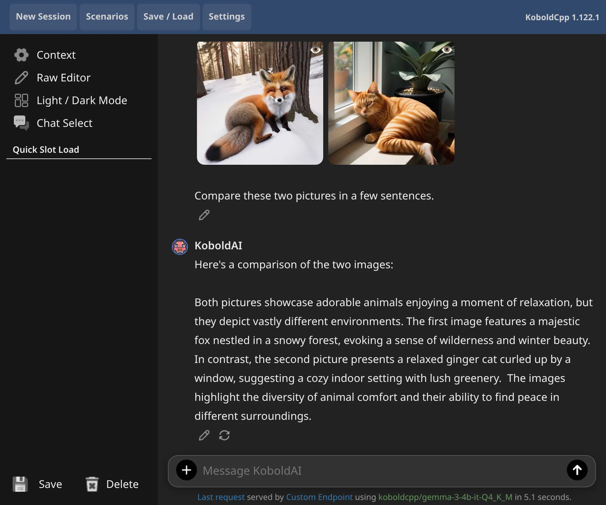Edit the user message with pencil icon
This screenshot has width=606, height=505.
[204, 215]
